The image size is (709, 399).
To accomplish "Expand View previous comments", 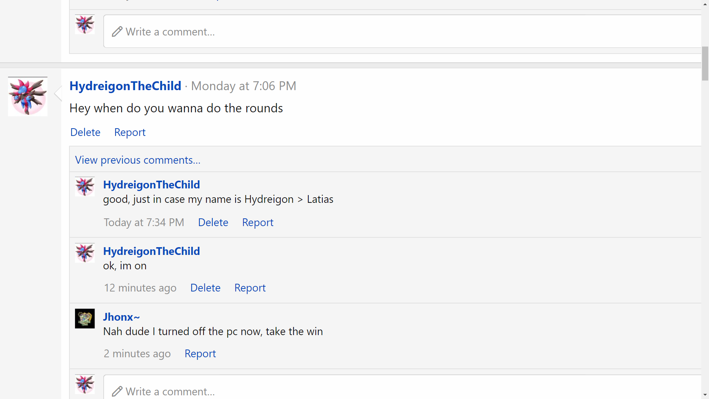I will pos(138,160).
